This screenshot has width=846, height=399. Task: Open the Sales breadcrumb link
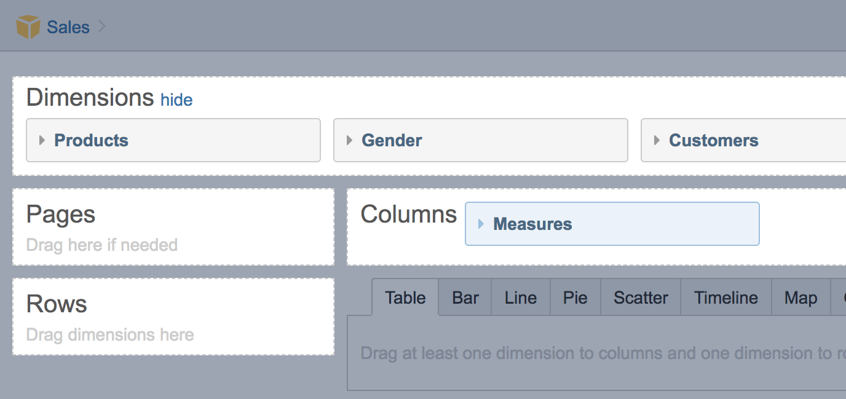[68, 27]
